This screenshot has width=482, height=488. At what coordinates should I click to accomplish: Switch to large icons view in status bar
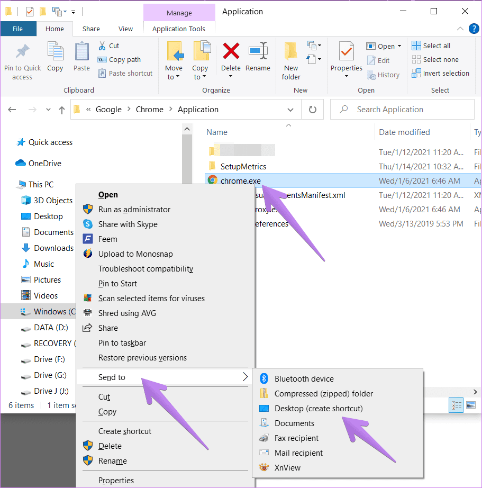471,405
